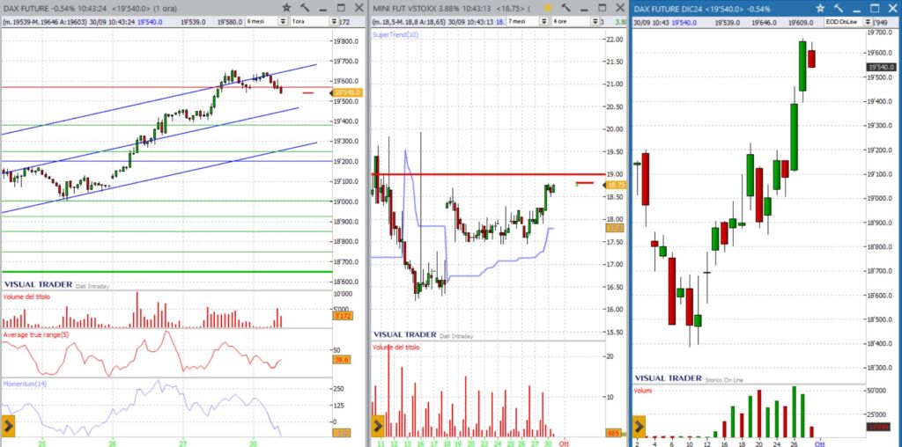Open the '4 ore' timeframe dropdown
This screenshot has height=447, width=902.
click(x=595, y=21)
